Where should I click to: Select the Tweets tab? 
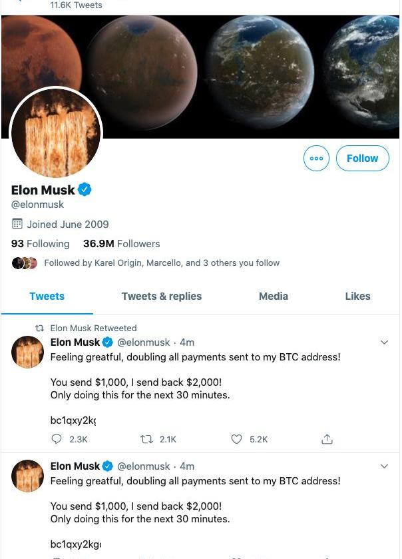[47, 296]
